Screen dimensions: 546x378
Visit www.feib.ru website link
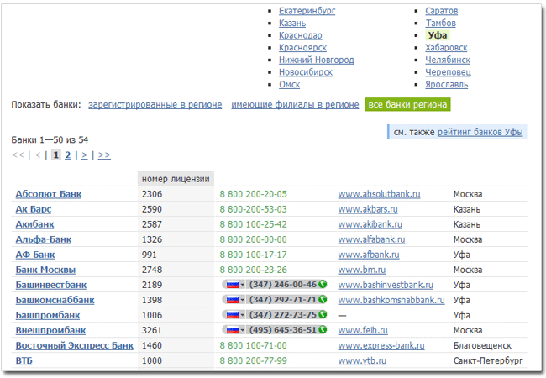(x=363, y=331)
